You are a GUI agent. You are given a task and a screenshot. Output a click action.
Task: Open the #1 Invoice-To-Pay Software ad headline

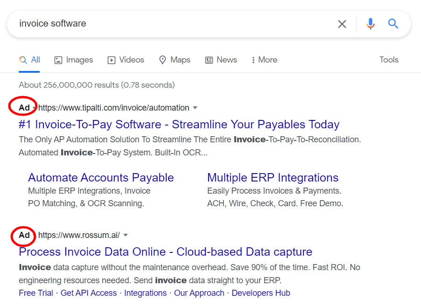[179, 125]
